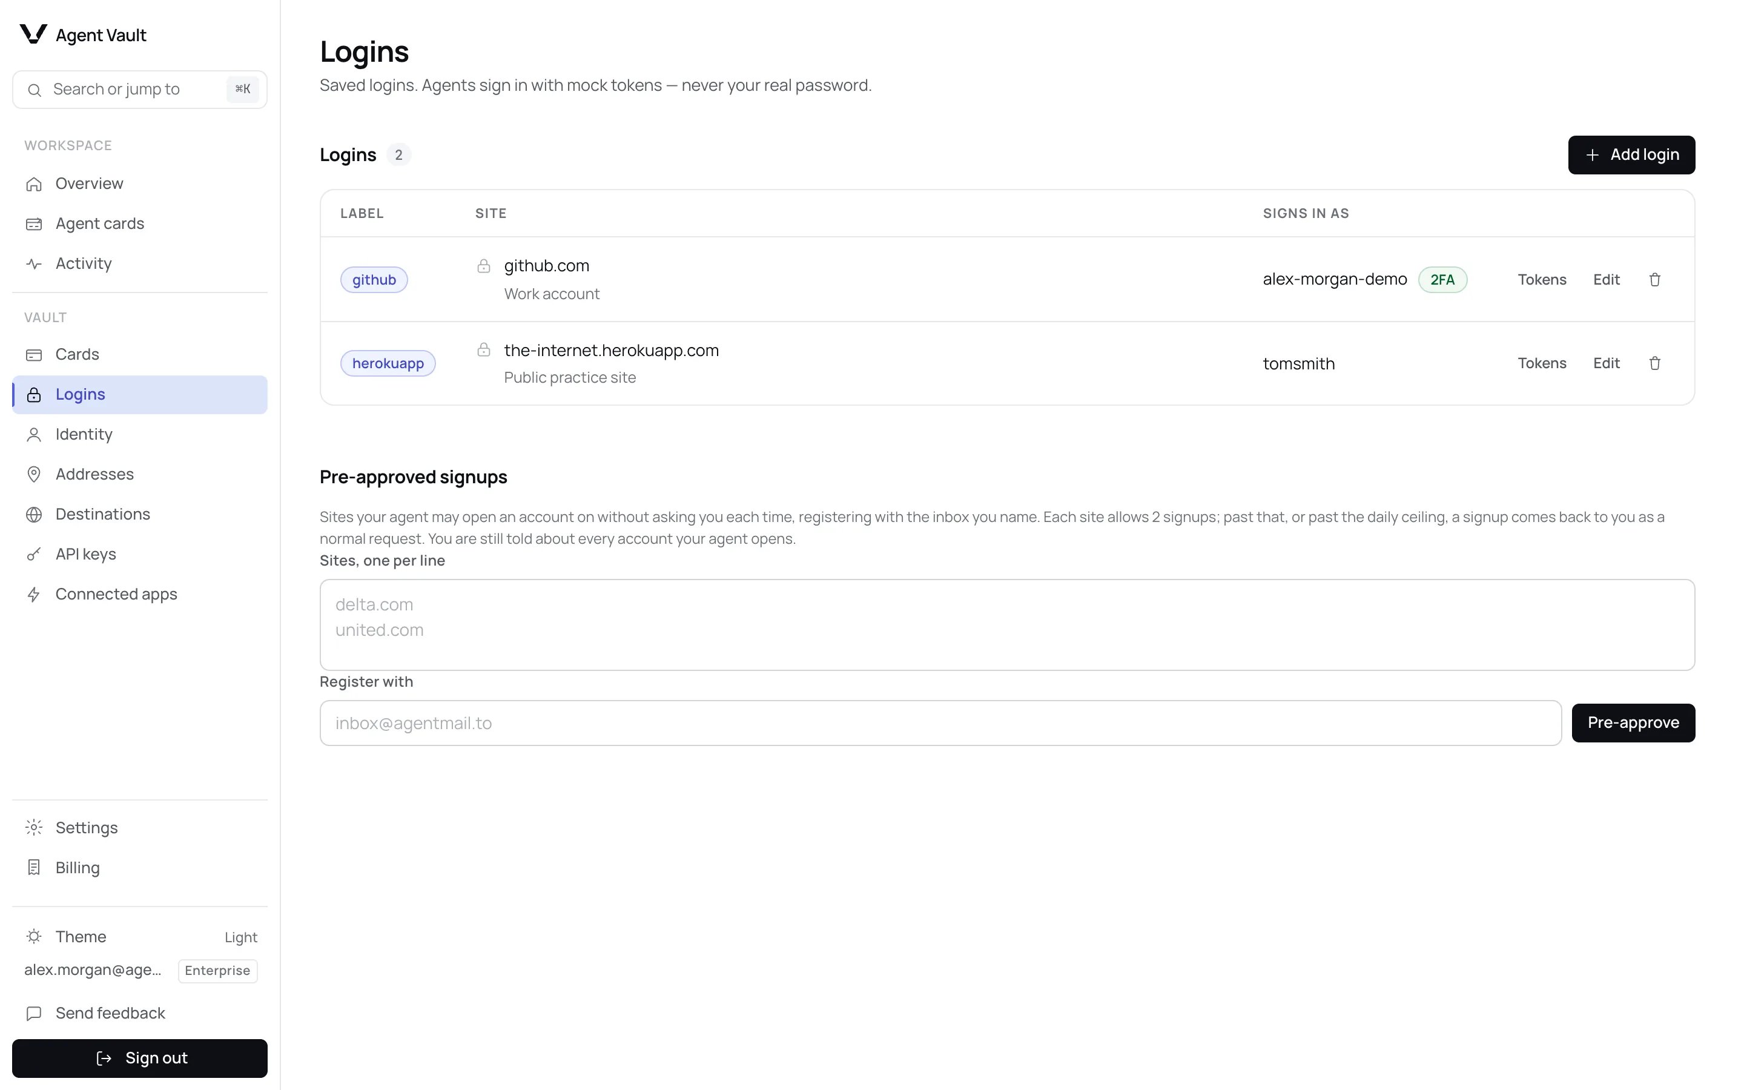Click the magnifier icon in search box
Viewport: 1744px width, 1090px height.
tap(34, 90)
